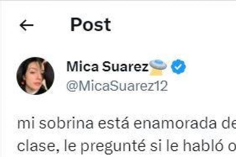
Task: Click the "Mica" first name in the header
Action: tap(83, 66)
